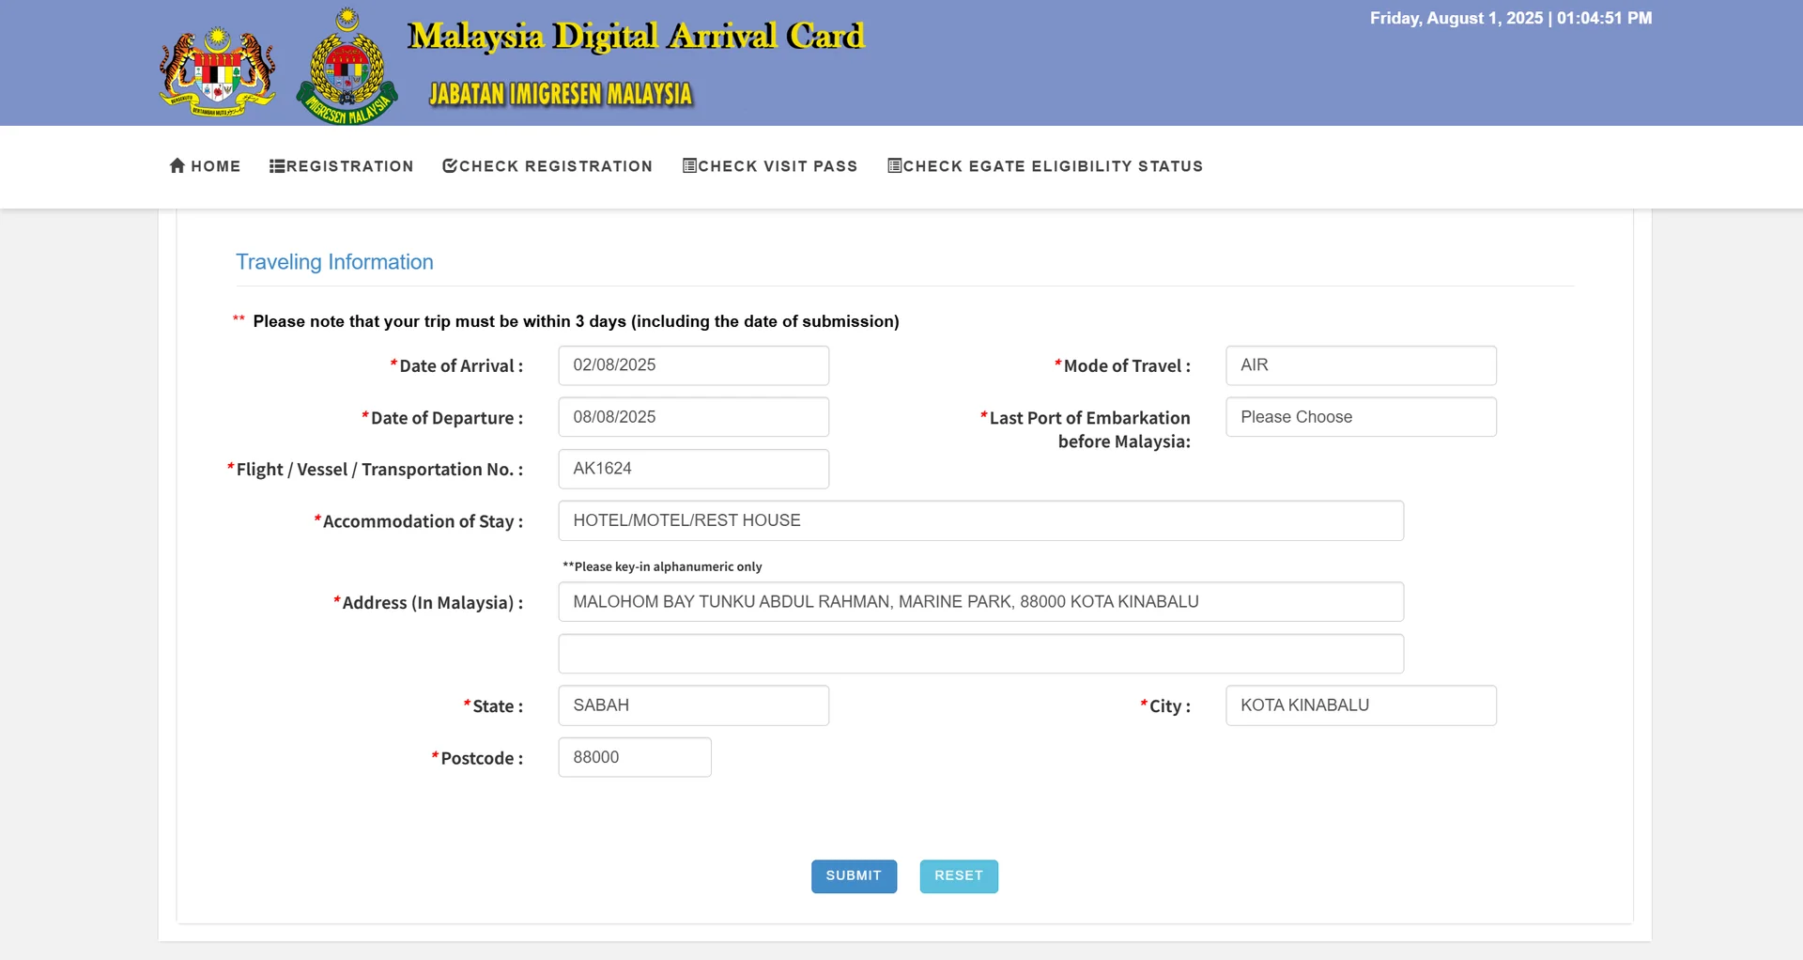Edit the Date of Departure field
The image size is (1803, 960).
coord(693,417)
